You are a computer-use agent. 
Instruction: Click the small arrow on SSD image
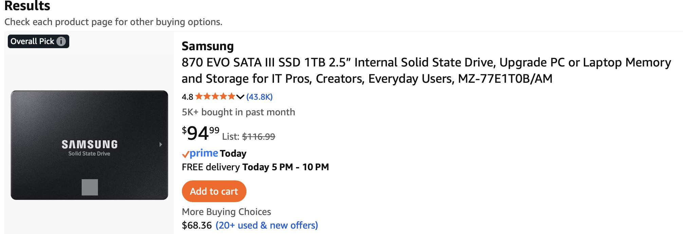pyautogui.click(x=161, y=144)
